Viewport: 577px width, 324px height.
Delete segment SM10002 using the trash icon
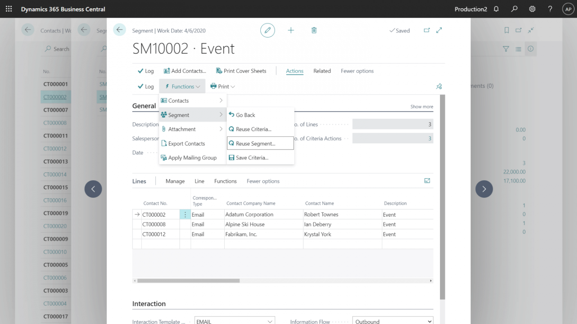tap(314, 30)
